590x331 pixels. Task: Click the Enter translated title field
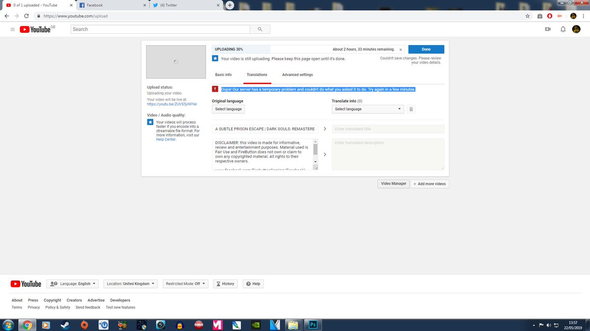tap(388, 129)
